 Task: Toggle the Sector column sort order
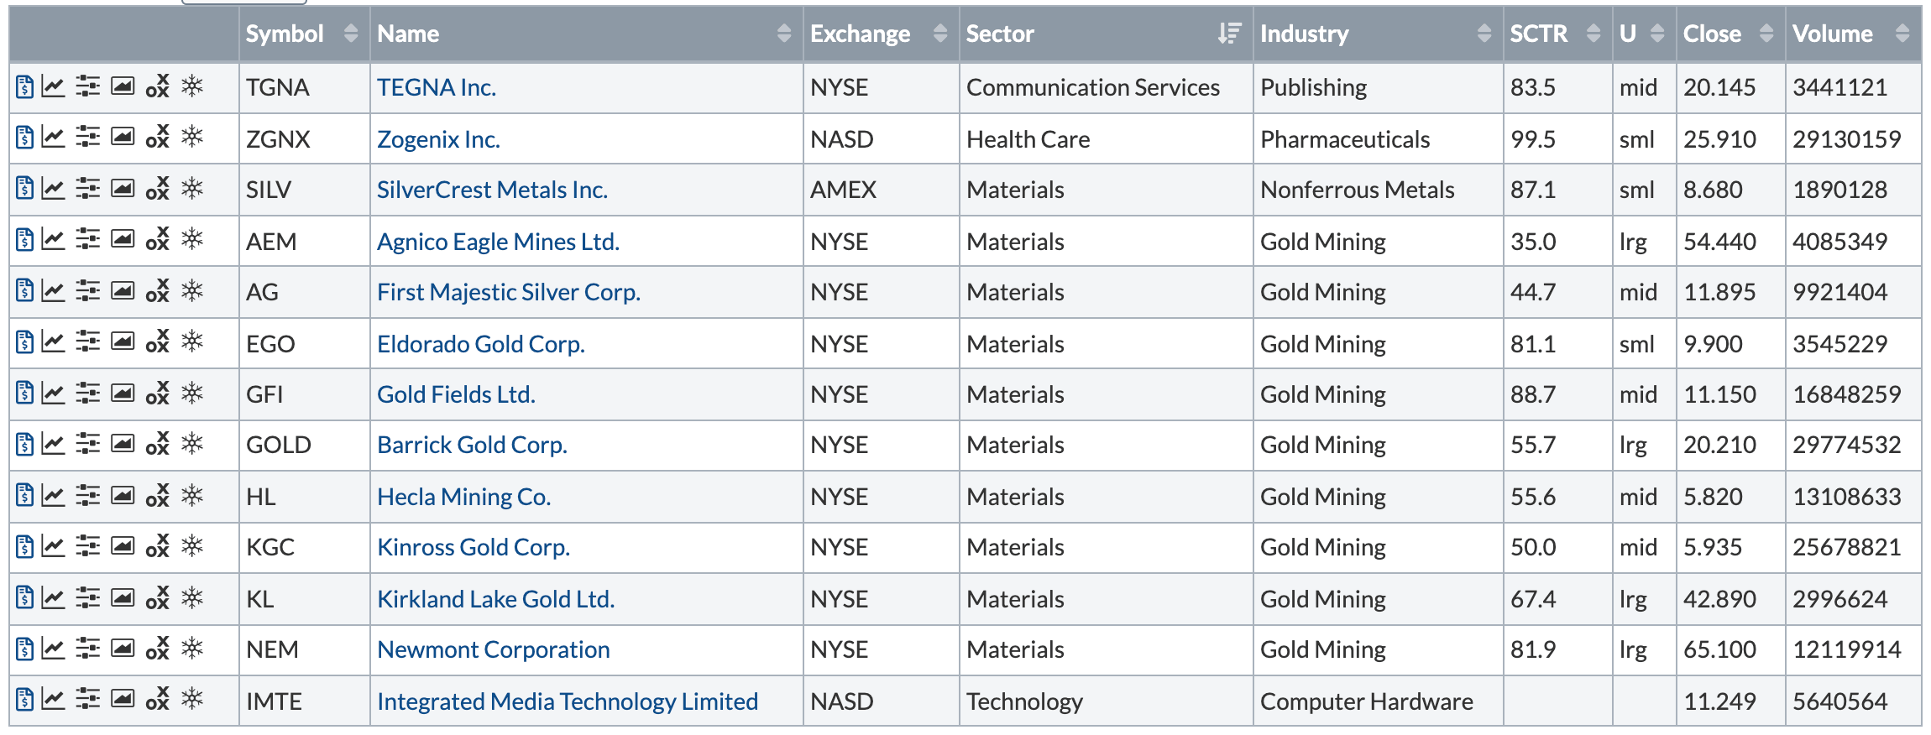[x=1229, y=34]
